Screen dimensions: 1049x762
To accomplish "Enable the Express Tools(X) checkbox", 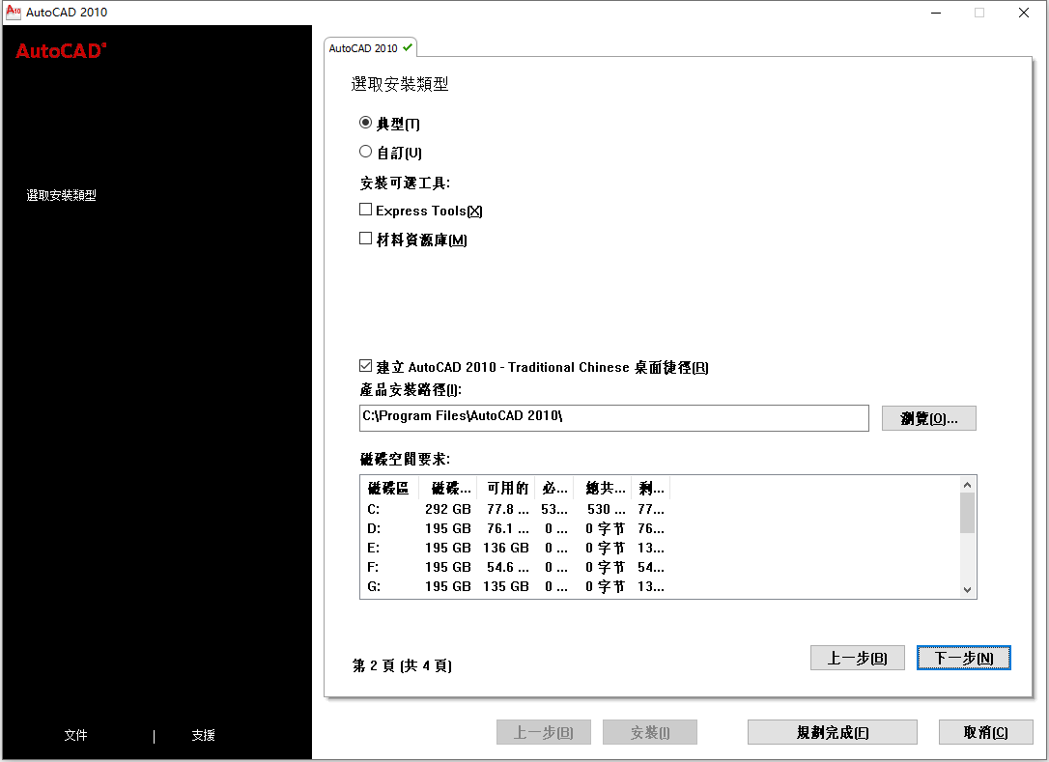I will [x=365, y=210].
